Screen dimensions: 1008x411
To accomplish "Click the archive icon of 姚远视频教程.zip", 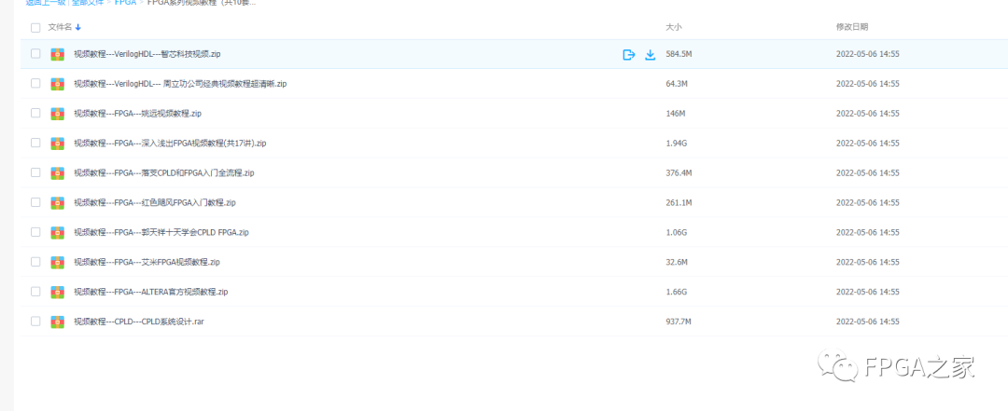I will (x=58, y=114).
